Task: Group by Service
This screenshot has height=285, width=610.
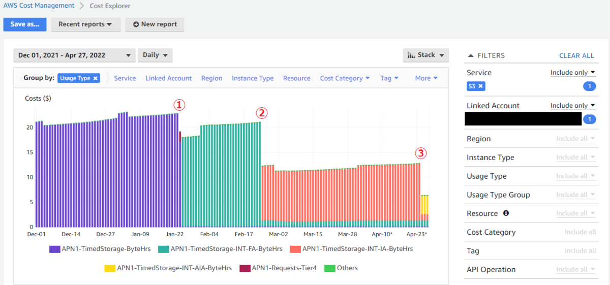Action: (125, 78)
